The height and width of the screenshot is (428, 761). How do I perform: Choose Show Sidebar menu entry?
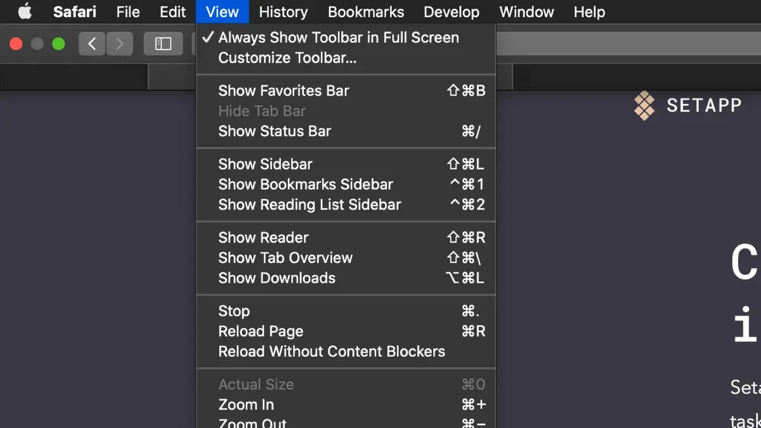[346, 164]
